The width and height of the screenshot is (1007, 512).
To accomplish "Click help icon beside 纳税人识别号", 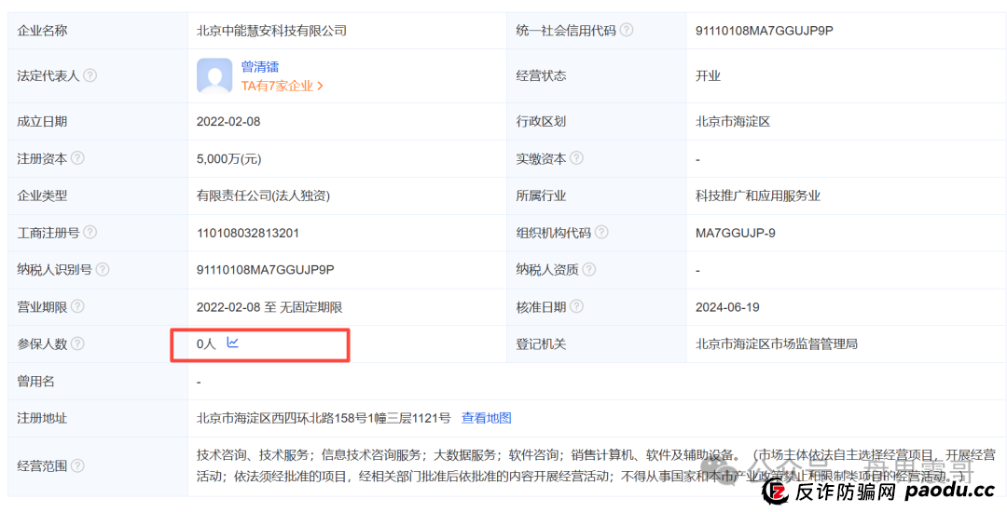I will pyautogui.click(x=103, y=270).
